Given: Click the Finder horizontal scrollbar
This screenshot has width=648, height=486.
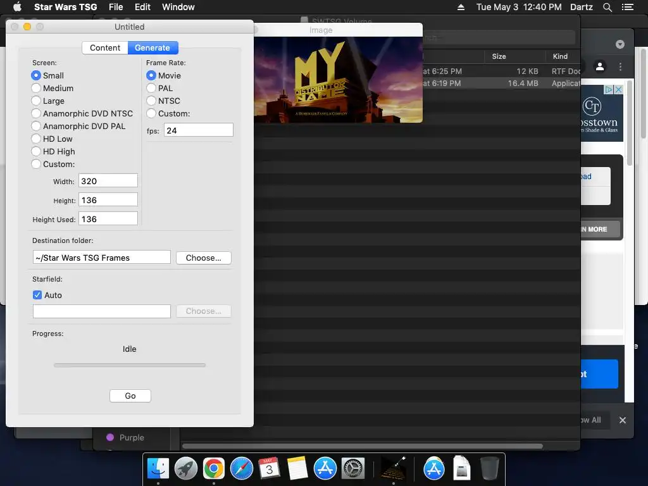Looking at the screenshot, I should (x=363, y=446).
